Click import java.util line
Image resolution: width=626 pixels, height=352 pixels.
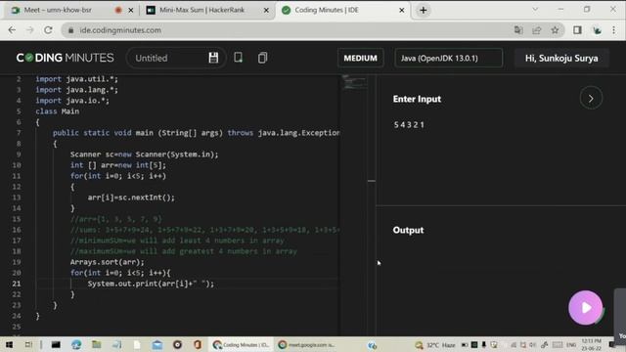click(x=76, y=79)
